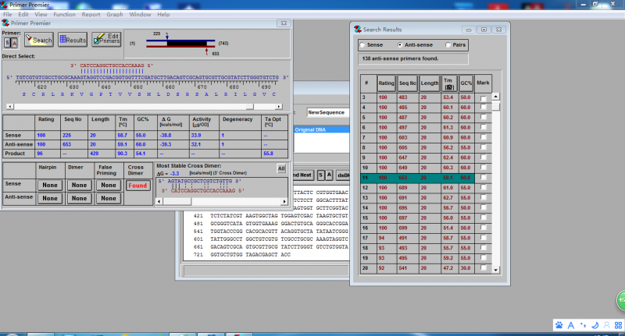The height and width of the screenshot is (336, 625).
Task: Open the Function menu
Action: click(x=65, y=15)
